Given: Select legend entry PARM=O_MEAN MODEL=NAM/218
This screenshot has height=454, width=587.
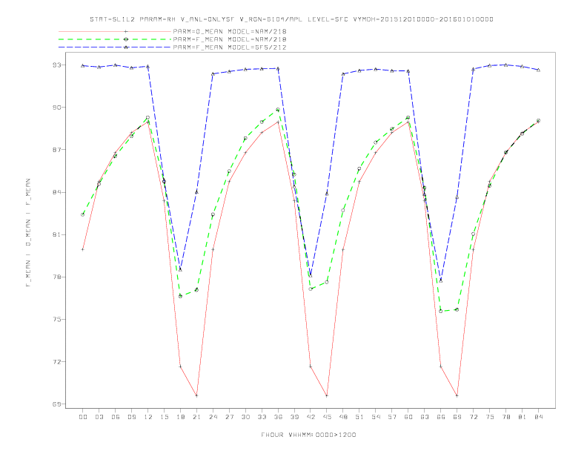Looking at the screenshot, I should pyautogui.click(x=230, y=31).
